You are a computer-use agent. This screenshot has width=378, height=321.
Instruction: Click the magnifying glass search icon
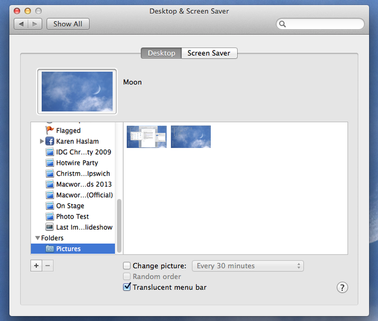tap(283, 24)
